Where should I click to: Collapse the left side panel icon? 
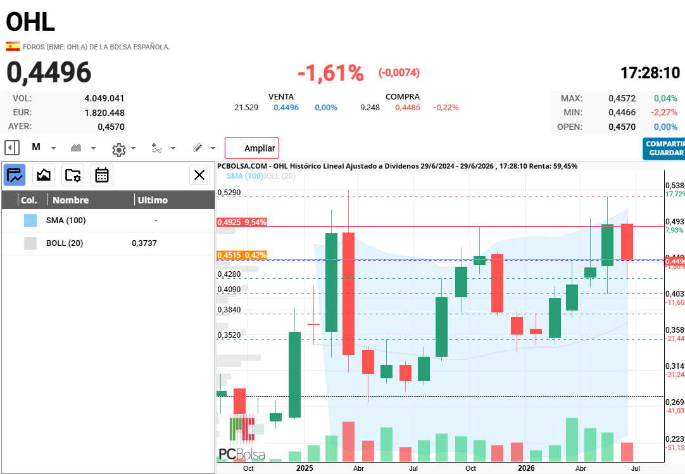point(12,148)
